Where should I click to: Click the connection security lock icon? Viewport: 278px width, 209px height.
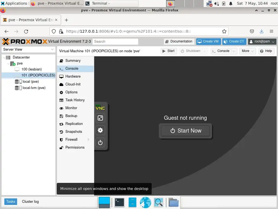tap(61, 32)
